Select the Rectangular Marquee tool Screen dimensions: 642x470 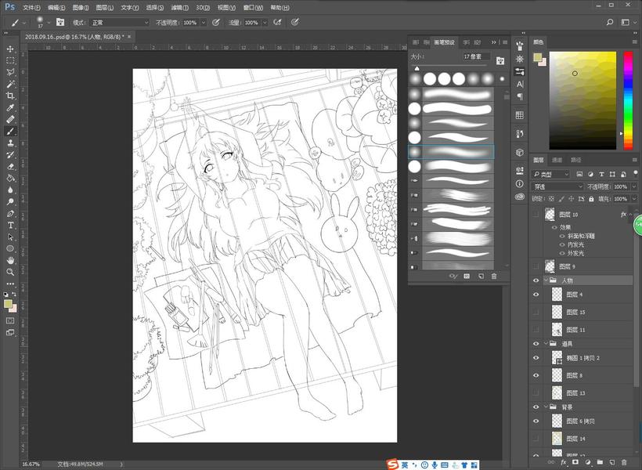pos(10,60)
